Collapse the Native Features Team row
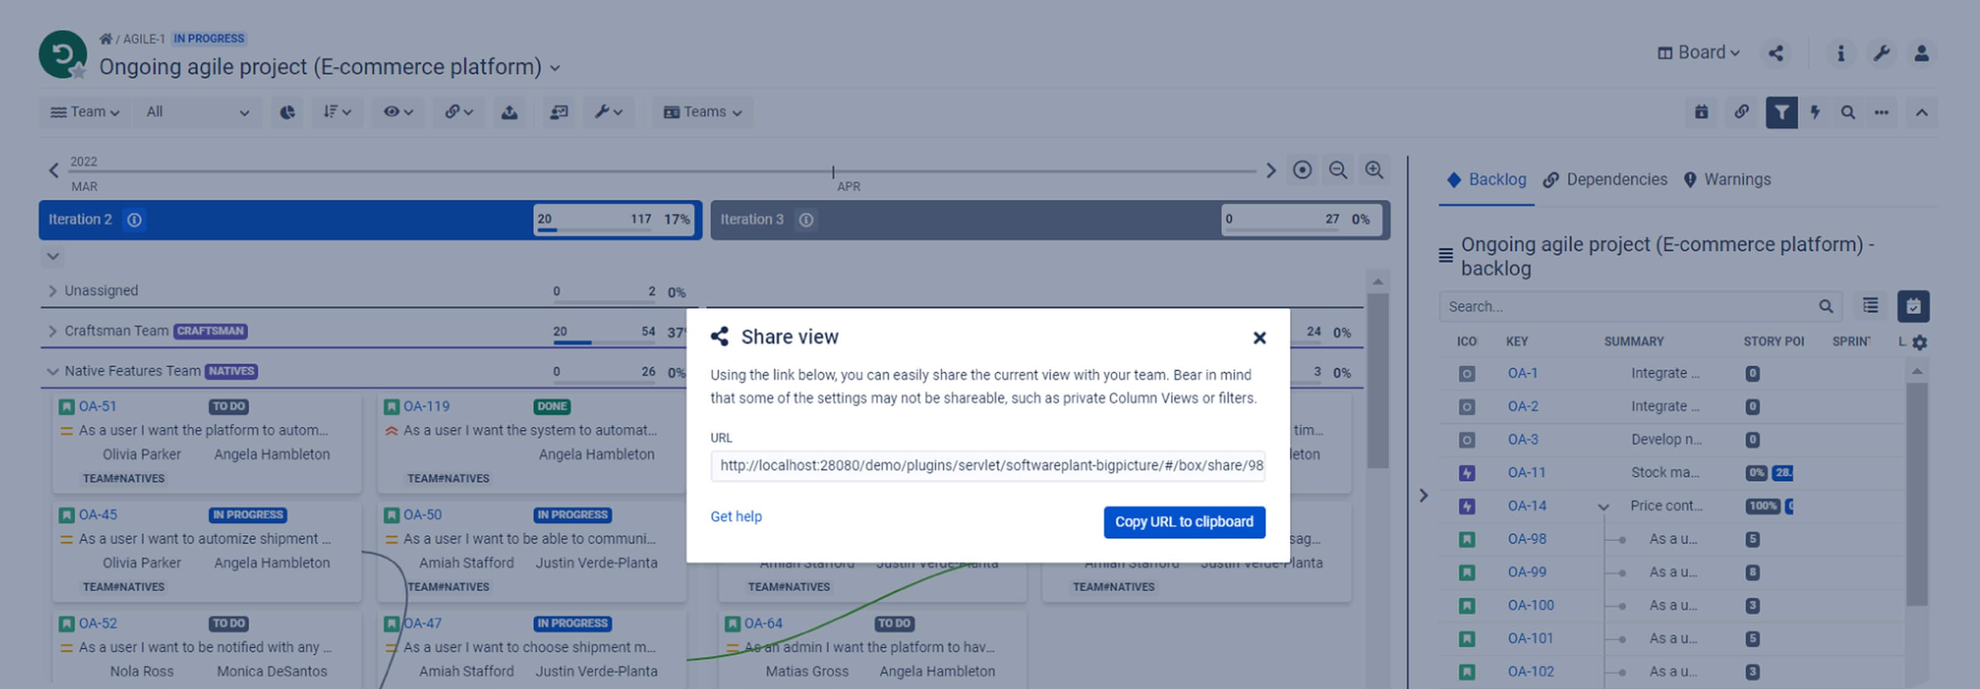The height and width of the screenshot is (689, 1980). 52,372
